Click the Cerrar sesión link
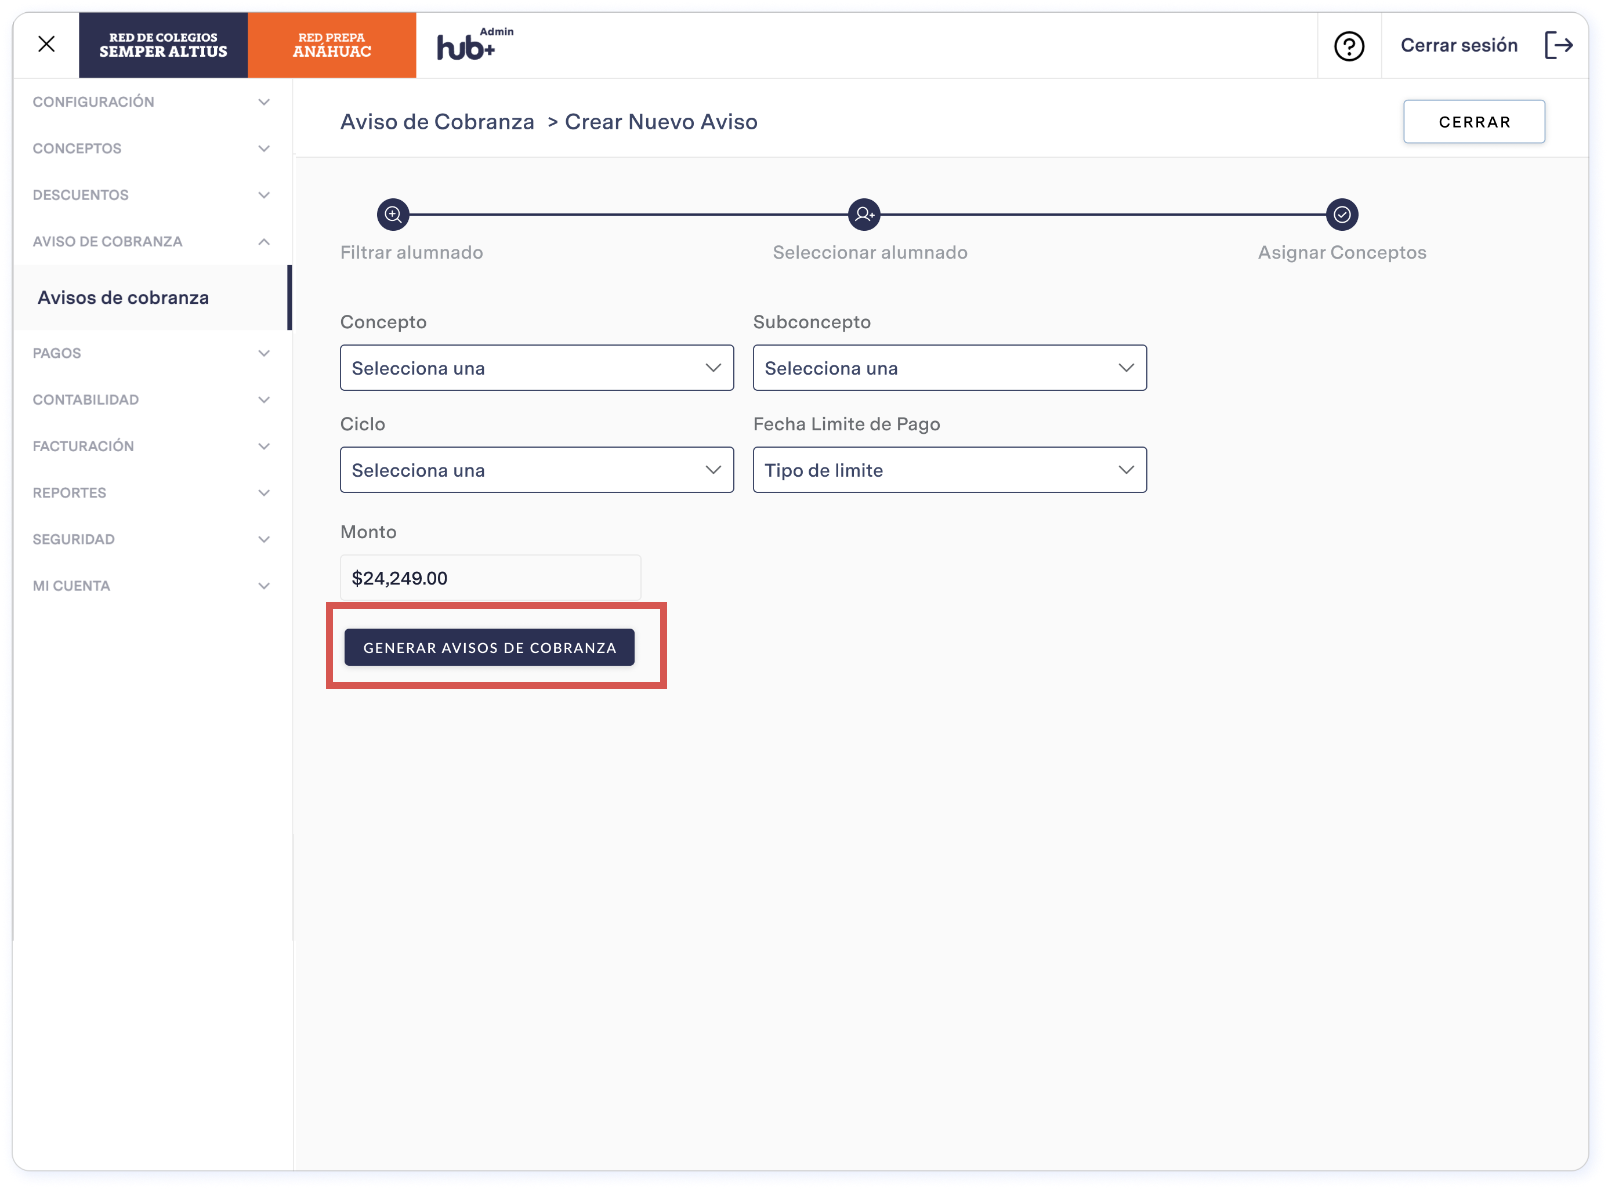Image resolution: width=1608 pixels, height=1190 pixels. (1459, 45)
